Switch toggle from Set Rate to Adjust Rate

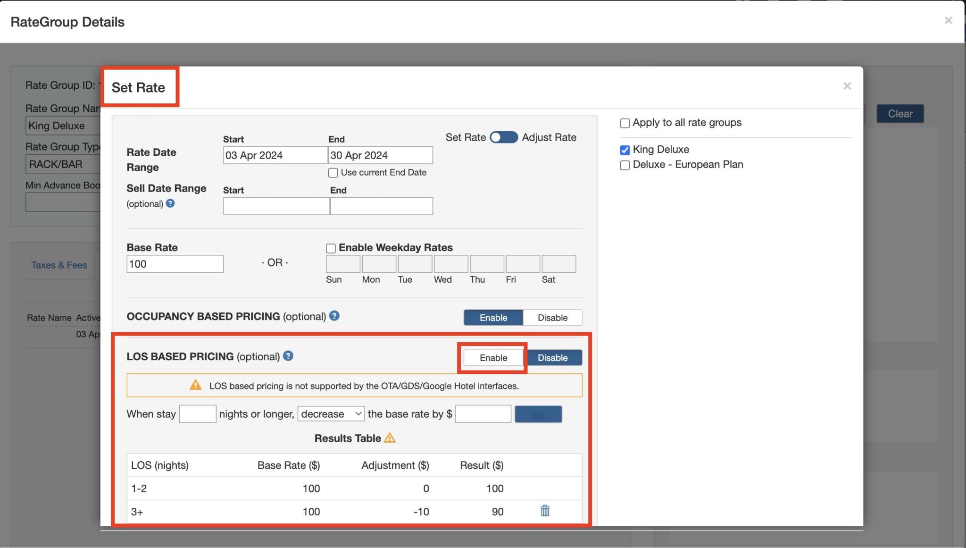503,137
